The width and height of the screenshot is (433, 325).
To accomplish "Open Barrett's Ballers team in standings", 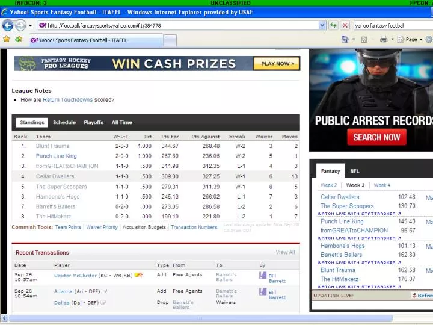I will click(x=55, y=206).
